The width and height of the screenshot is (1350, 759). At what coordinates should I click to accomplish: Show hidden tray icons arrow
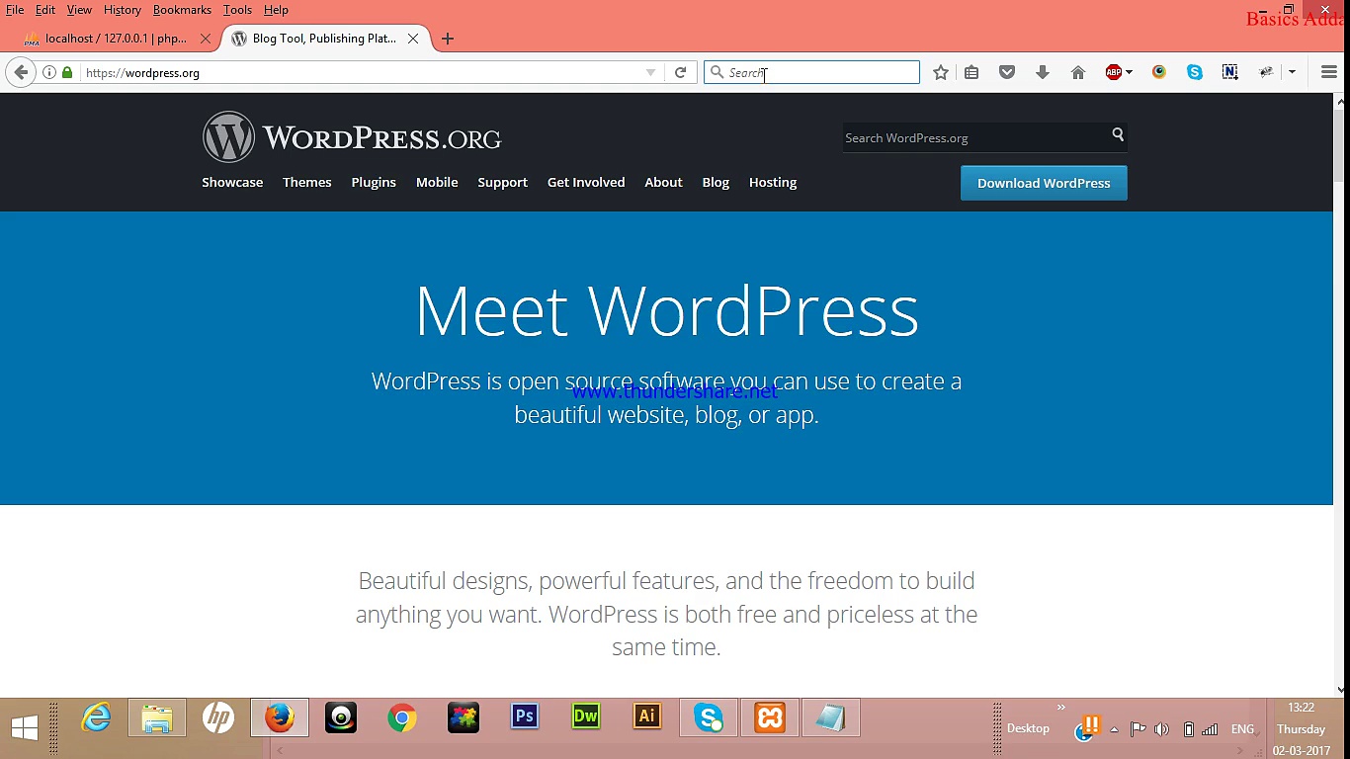1115,729
